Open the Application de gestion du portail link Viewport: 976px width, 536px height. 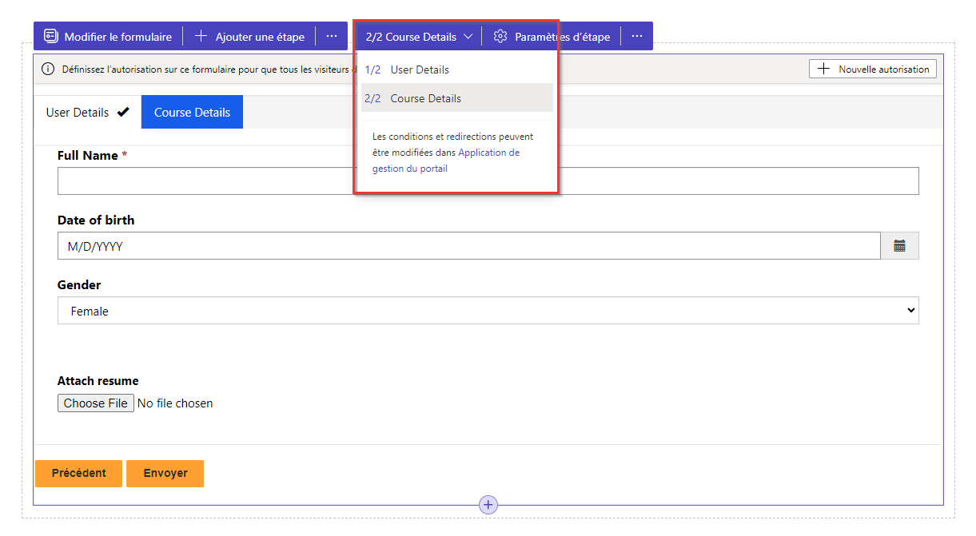click(x=446, y=161)
